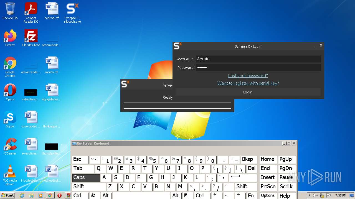Open the Start menu
Screen dimensions: 355x199
8,195
